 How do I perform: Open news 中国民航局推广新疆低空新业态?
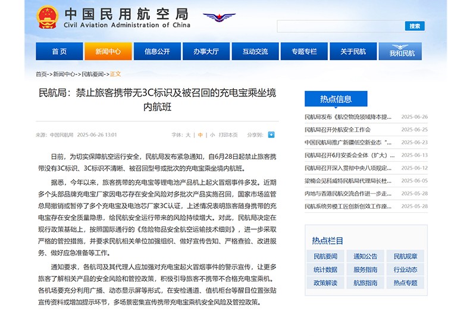pyautogui.click(x=348, y=142)
